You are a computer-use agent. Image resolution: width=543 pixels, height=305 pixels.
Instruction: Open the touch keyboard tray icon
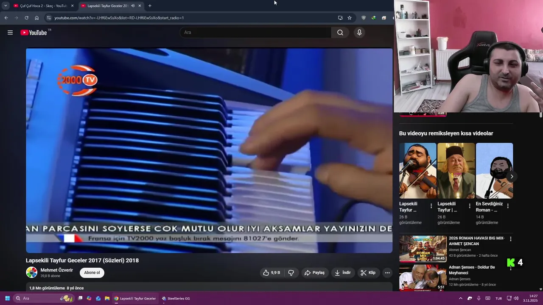click(488, 298)
